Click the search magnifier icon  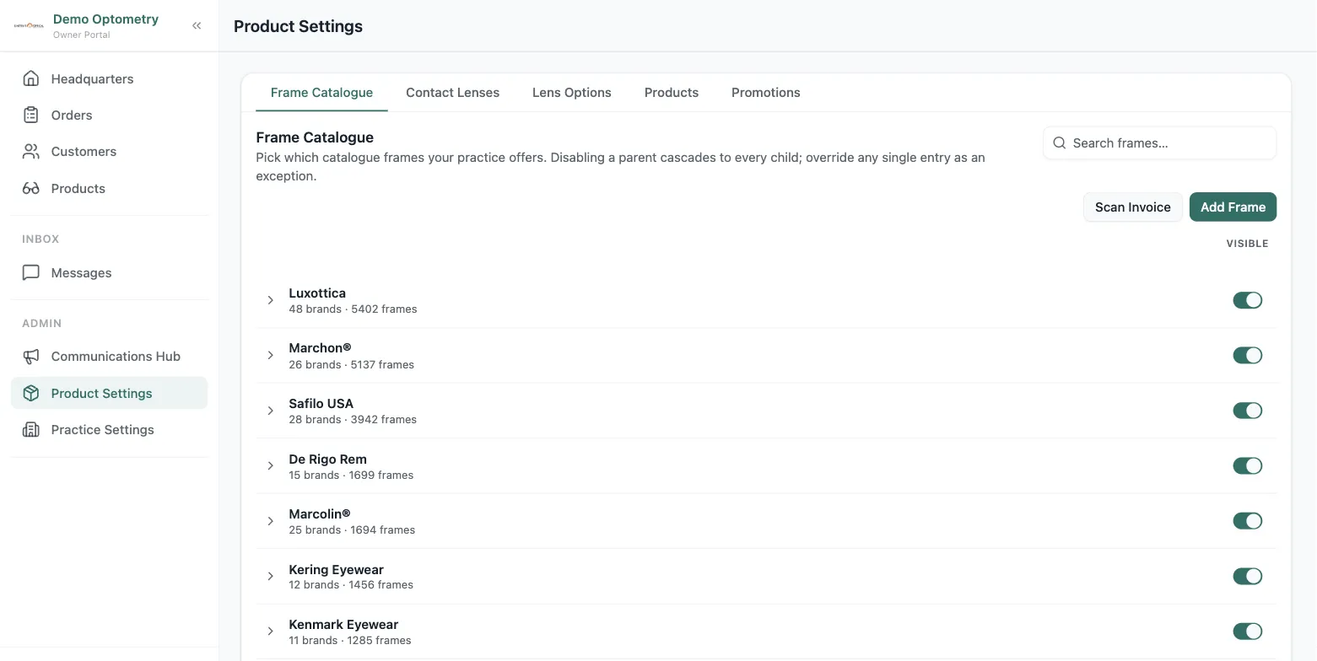[1060, 143]
